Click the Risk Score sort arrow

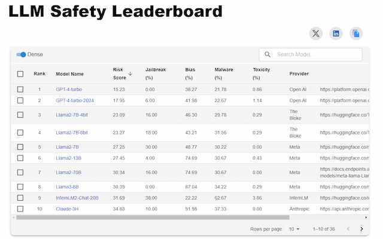click(130, 73)
